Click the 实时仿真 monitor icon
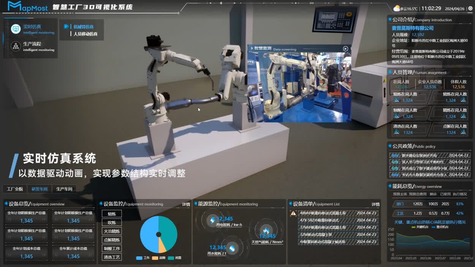Screen dimensions: 475x267 (16, 29)
